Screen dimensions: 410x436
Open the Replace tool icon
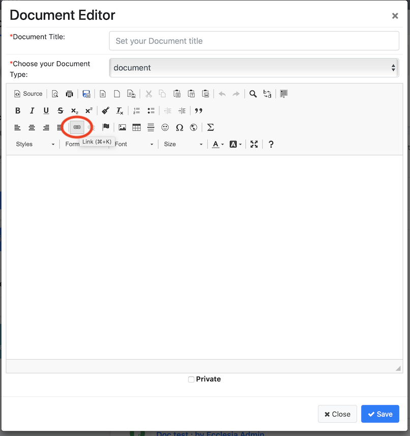pos(267,94)
